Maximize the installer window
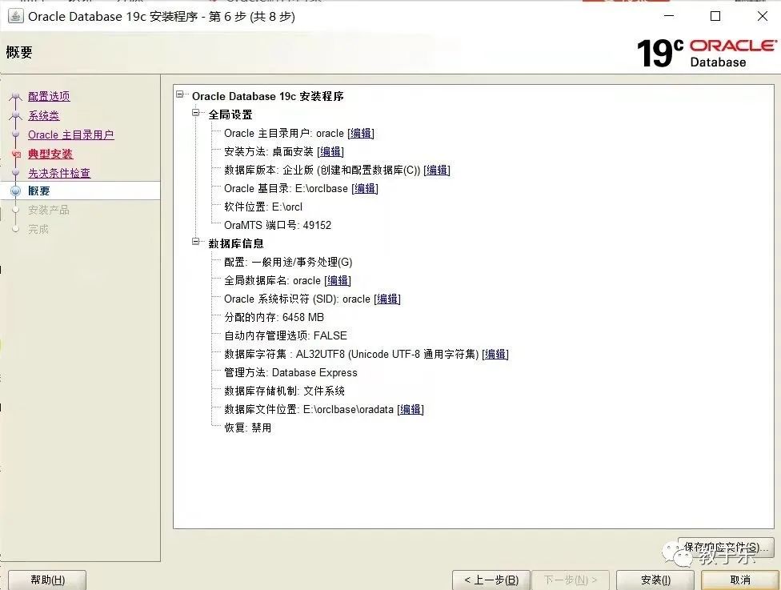781x590 pixels. tap(715, 16)
